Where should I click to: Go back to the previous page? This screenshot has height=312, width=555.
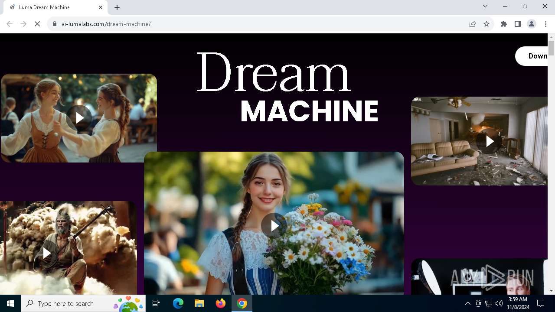pyautogui.click(x=10, y=24)
